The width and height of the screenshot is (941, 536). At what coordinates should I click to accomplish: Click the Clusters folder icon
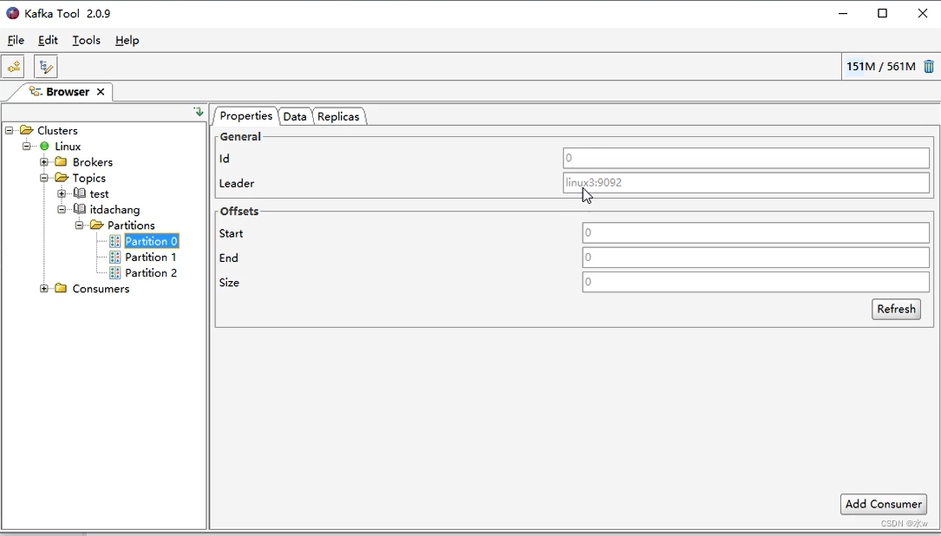(26, 130)
